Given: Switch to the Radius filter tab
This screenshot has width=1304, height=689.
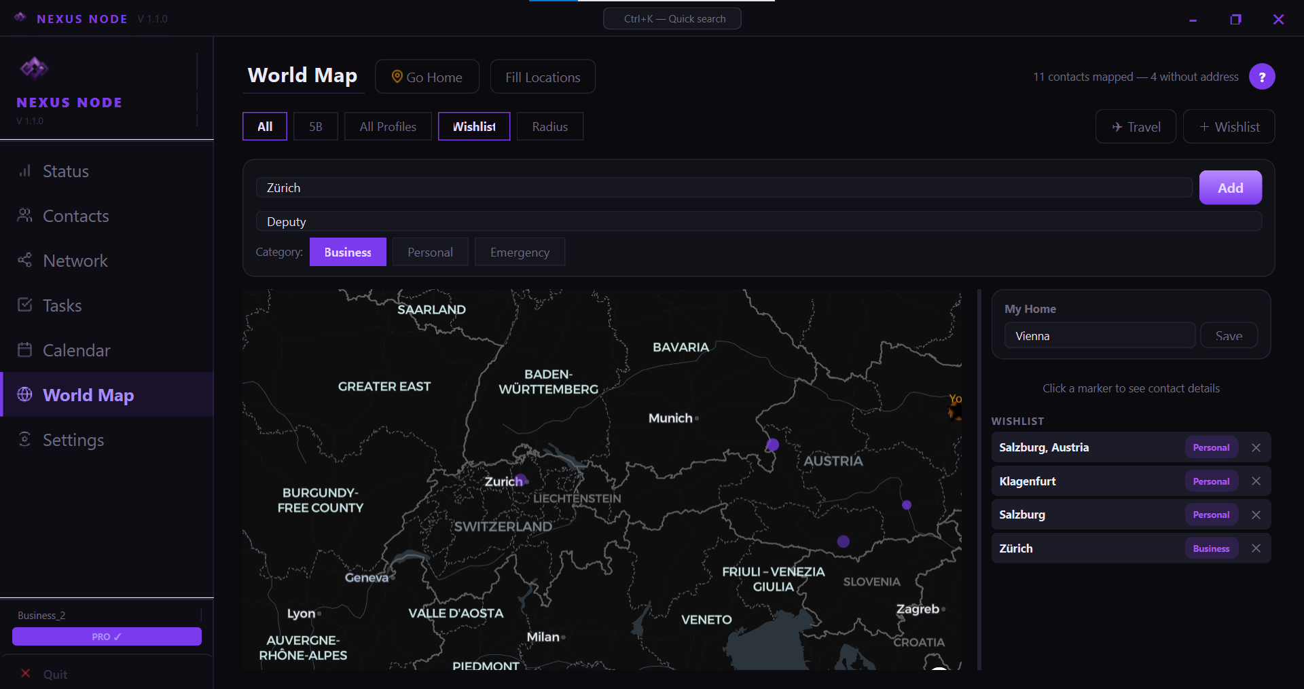Looking at the screenshot, I should (550, 126).
